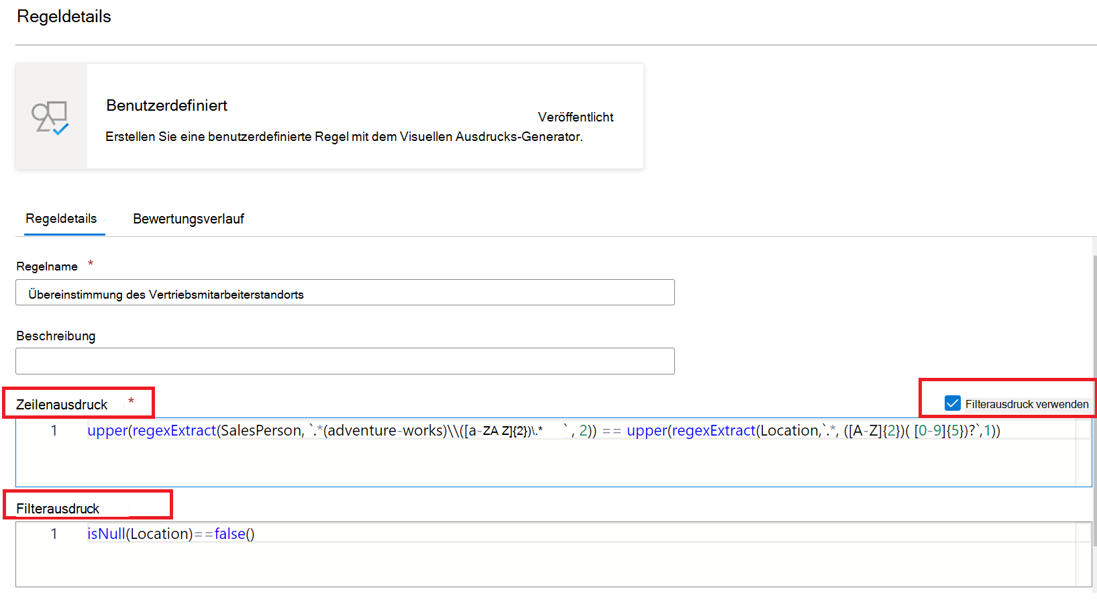Click the Regelname input field
Screen dimensions: 1097x600
pyautogui.click(x=345, y=293)
